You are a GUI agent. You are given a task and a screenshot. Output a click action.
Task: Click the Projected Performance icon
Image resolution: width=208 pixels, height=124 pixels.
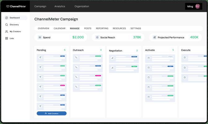[154, 37]
